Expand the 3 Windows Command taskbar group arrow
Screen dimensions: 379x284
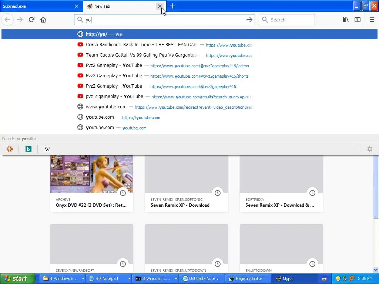pyautogui.click(x=176, y=279)
